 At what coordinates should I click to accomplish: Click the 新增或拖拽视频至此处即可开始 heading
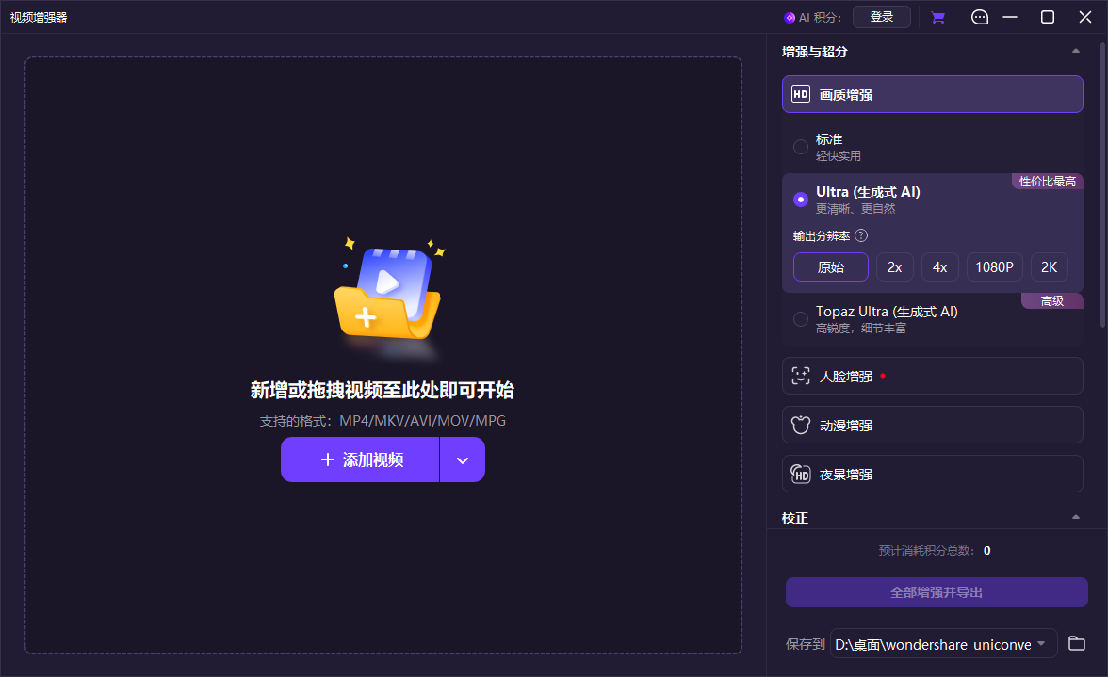pyautogui.click(x=383, y=390)
